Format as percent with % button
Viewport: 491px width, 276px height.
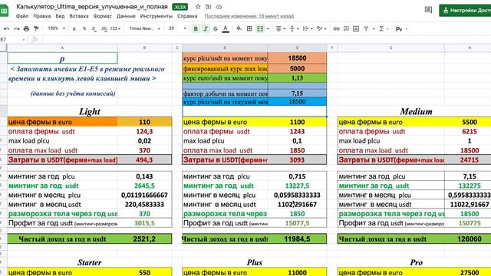click(x=84, y=28)
